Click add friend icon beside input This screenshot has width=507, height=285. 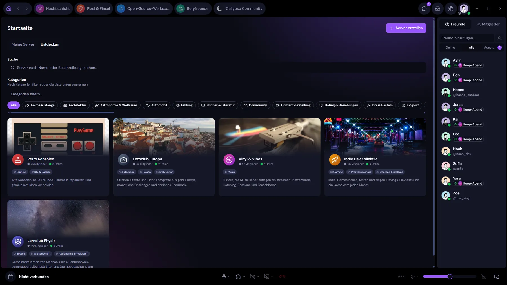click(499, 38)
